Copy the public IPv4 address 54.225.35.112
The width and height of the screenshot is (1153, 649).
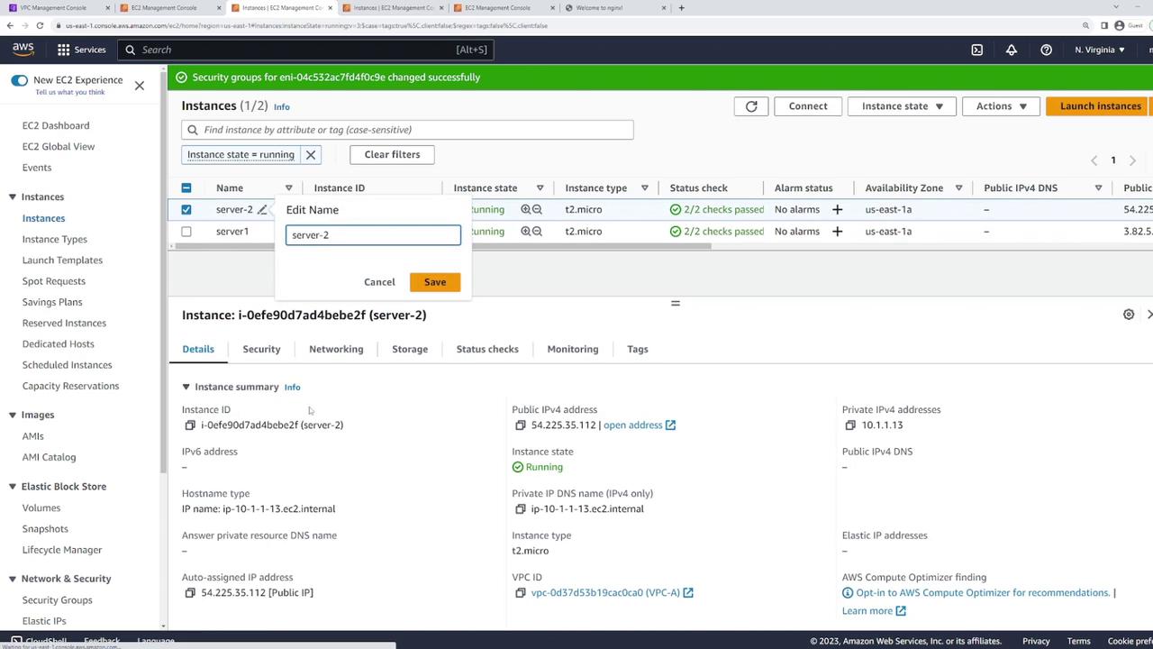520,425
